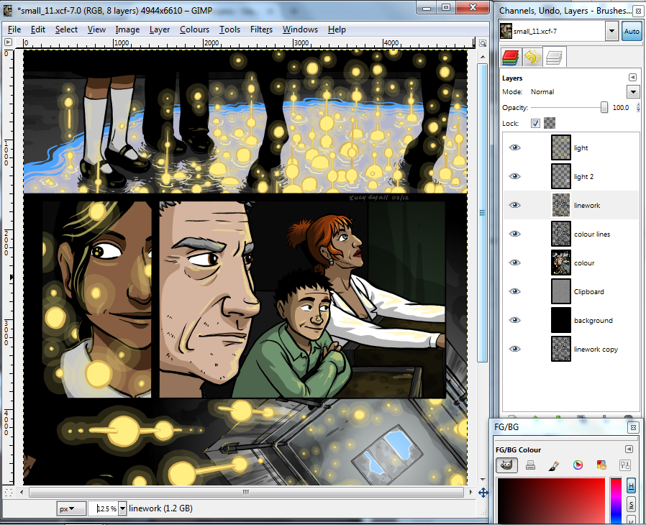Switch to the Layers tab icon
The image size is (646, 525).
(554, 58)
